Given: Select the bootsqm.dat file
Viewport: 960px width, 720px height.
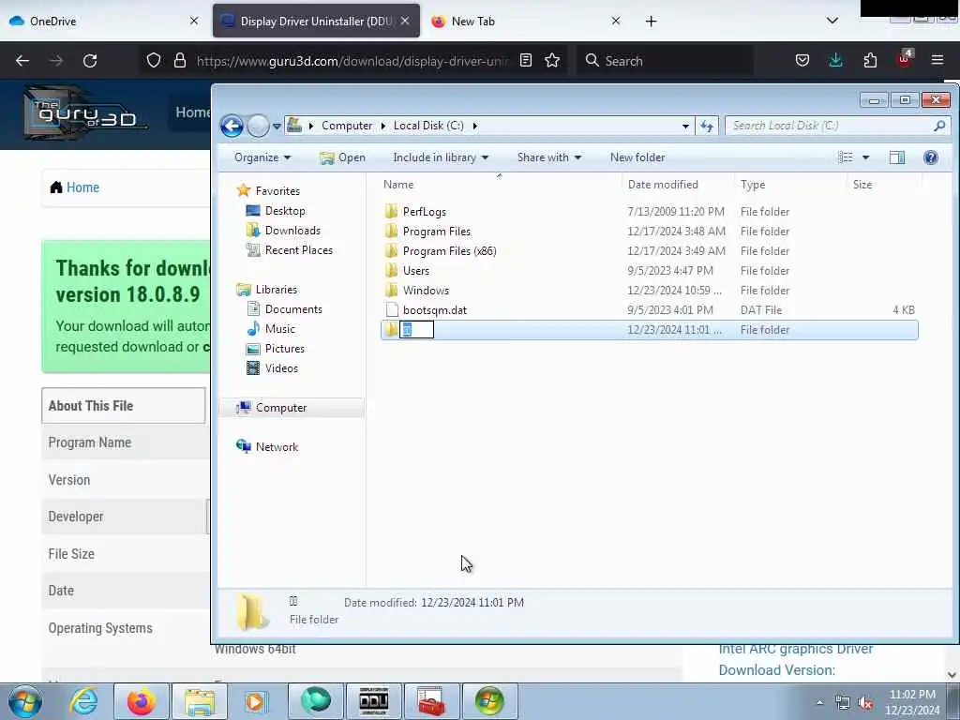Looking at the screenshot, I should tap(435, 309).
